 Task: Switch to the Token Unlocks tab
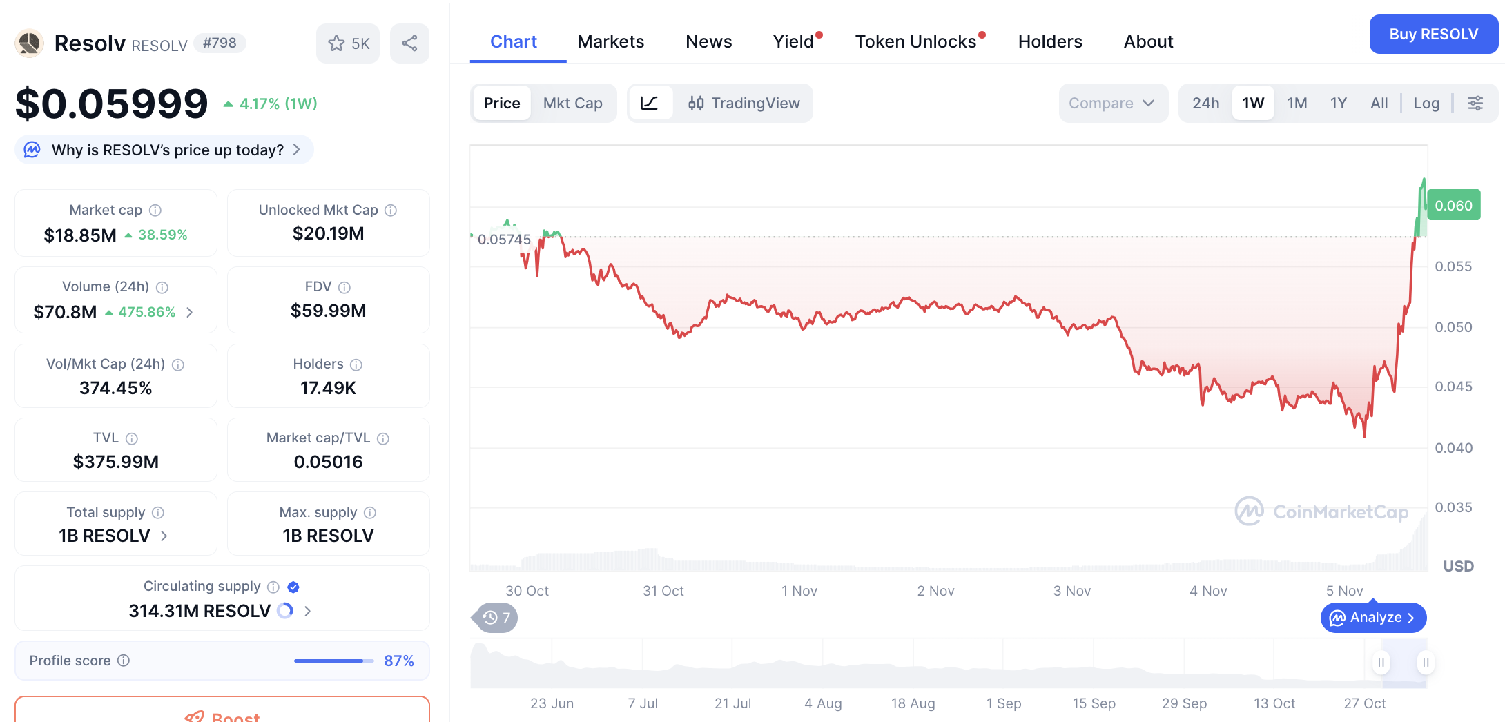[x=915, y=41]
